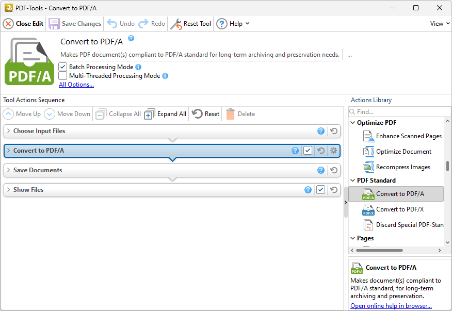Toggle the Convert to PDF/A step checkbox

pyautogui.click(x=308, y=151)
